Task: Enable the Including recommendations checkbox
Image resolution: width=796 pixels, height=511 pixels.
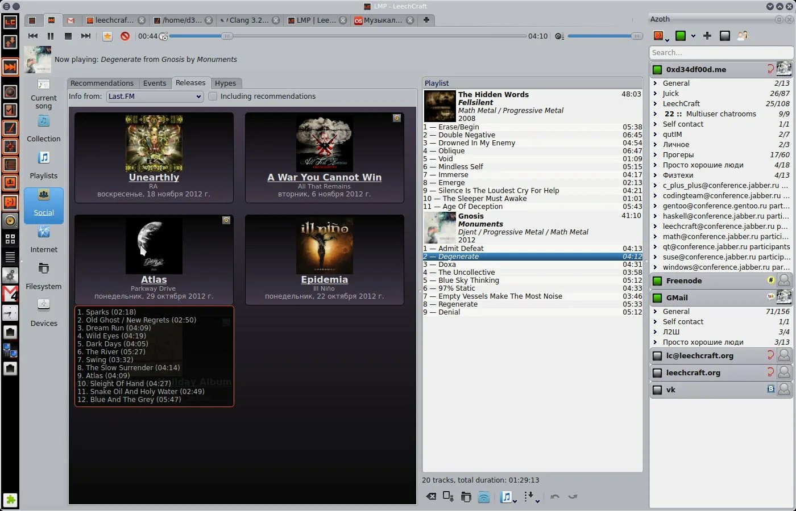Action: [213, 97]
